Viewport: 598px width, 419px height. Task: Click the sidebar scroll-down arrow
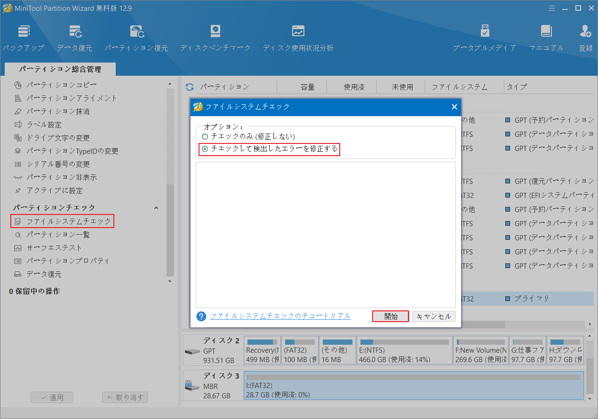(x=170, y=281)
